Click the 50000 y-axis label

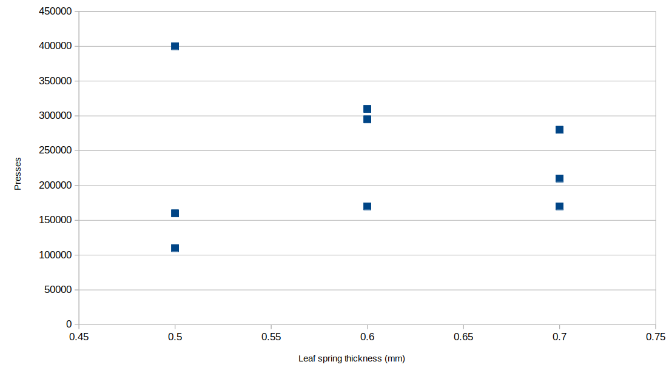(x=59, y=290)
